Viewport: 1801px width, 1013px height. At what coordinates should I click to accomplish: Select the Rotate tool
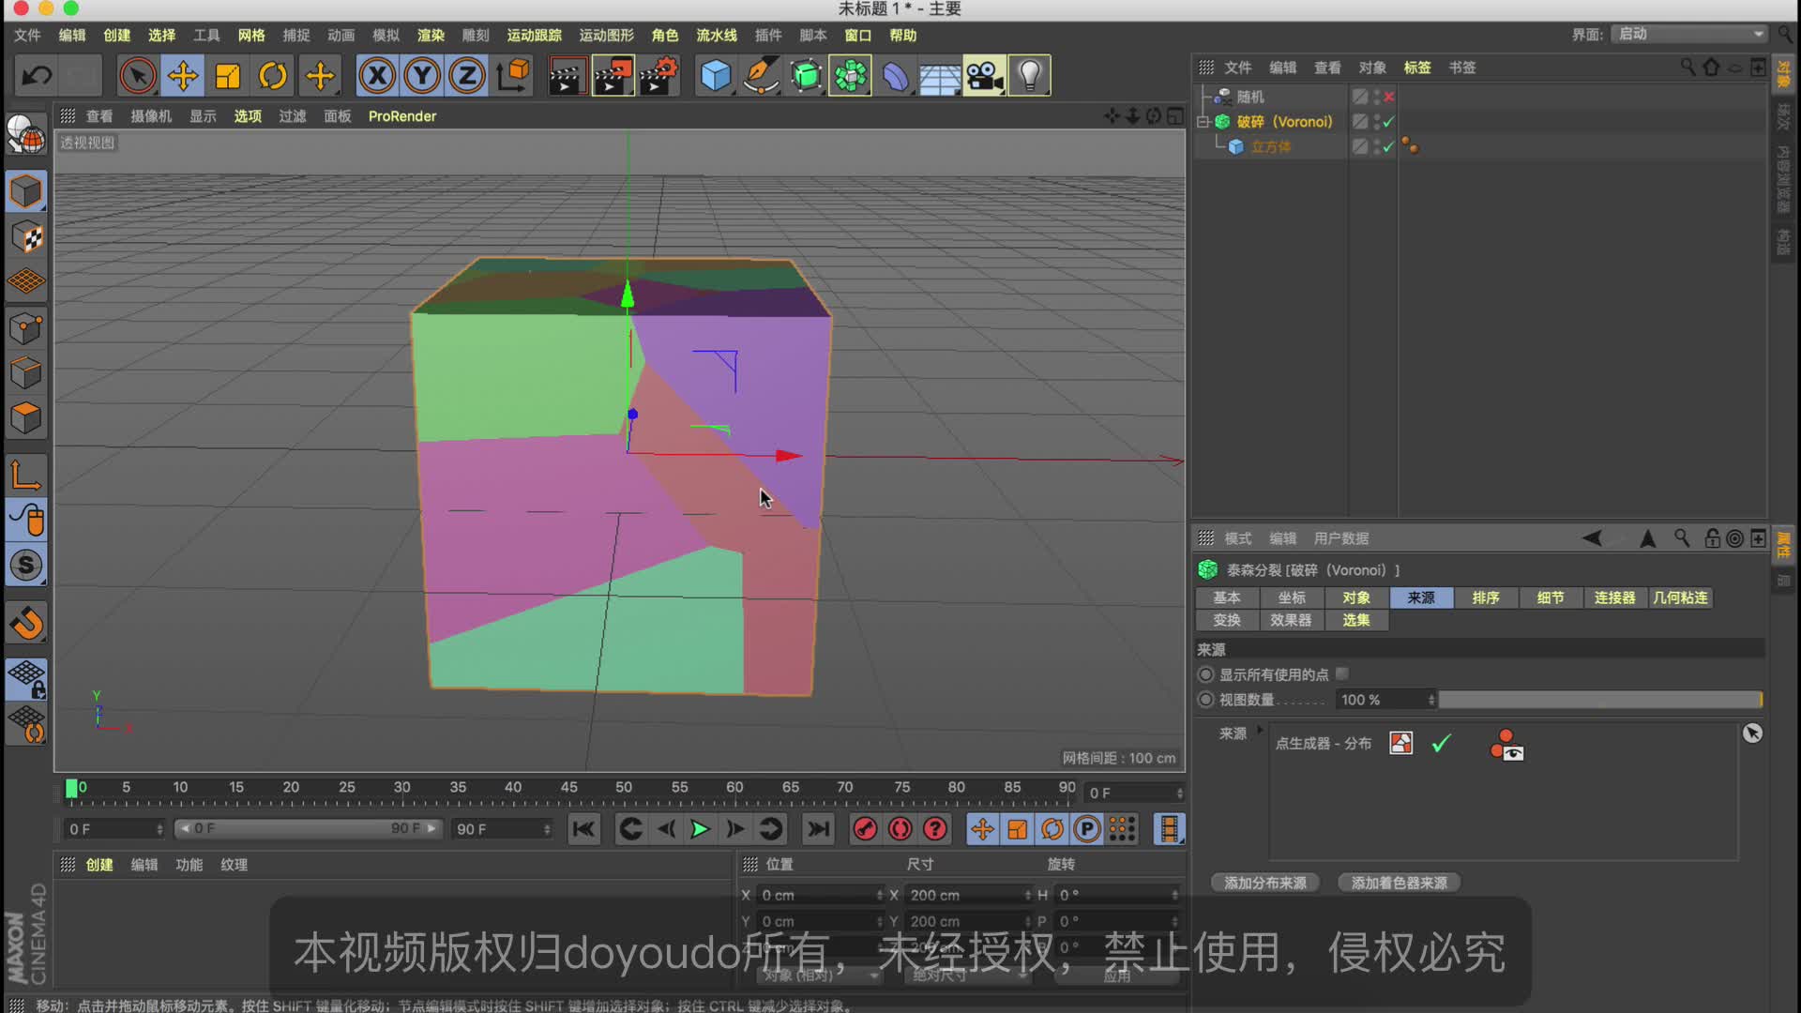tap(272, 75)
